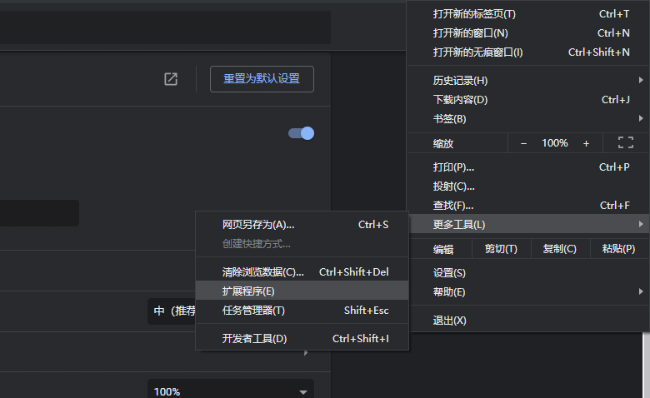Open 任务管理器(T) from submenu
650x398 pixels.
(x=302, y=311)
